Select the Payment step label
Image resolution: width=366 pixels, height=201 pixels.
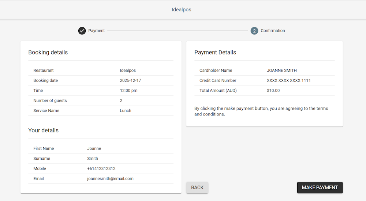click(97, 31)
